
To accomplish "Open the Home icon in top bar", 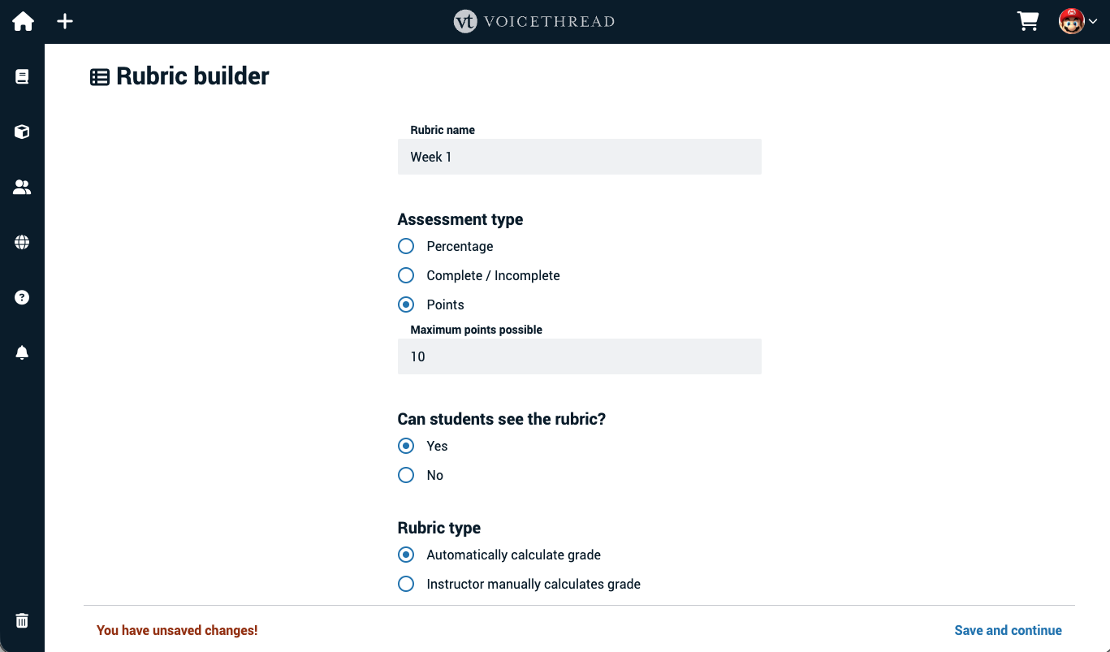I will pos(22,21).
